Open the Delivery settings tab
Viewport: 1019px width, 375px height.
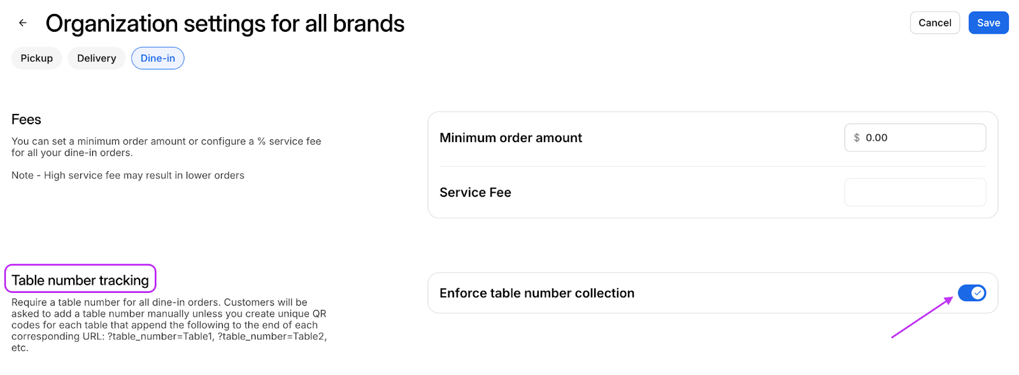pos(97,58)
